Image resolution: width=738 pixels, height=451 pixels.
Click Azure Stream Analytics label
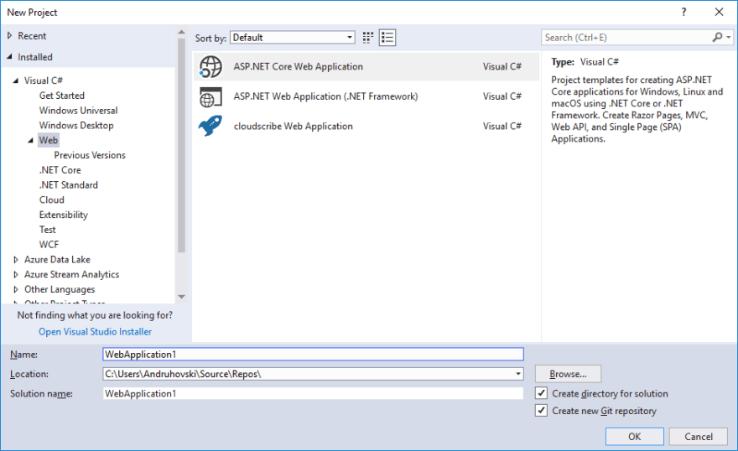click(71, 275)
